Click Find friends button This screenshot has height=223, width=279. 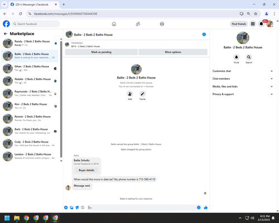[239, 24]
